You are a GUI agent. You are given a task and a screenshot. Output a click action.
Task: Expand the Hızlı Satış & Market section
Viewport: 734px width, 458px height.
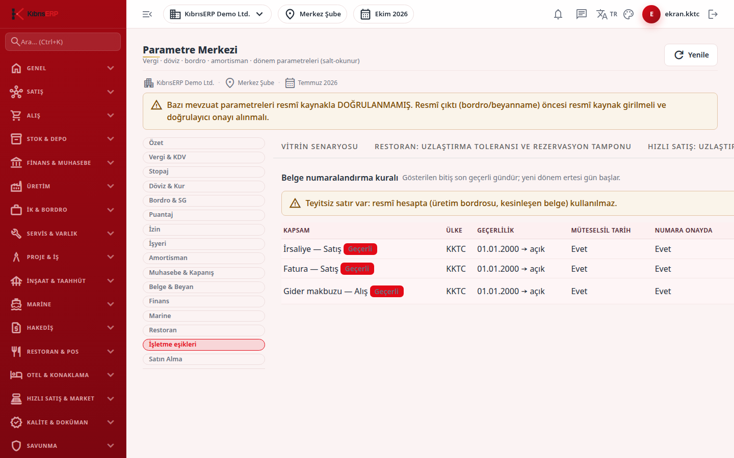(63, 398)
